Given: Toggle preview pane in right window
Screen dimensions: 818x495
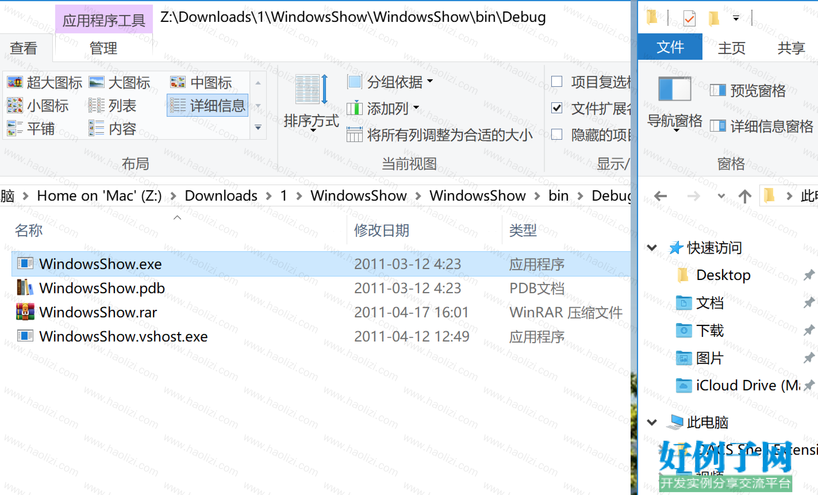Looking at the screenshot, I should point(748,90).
